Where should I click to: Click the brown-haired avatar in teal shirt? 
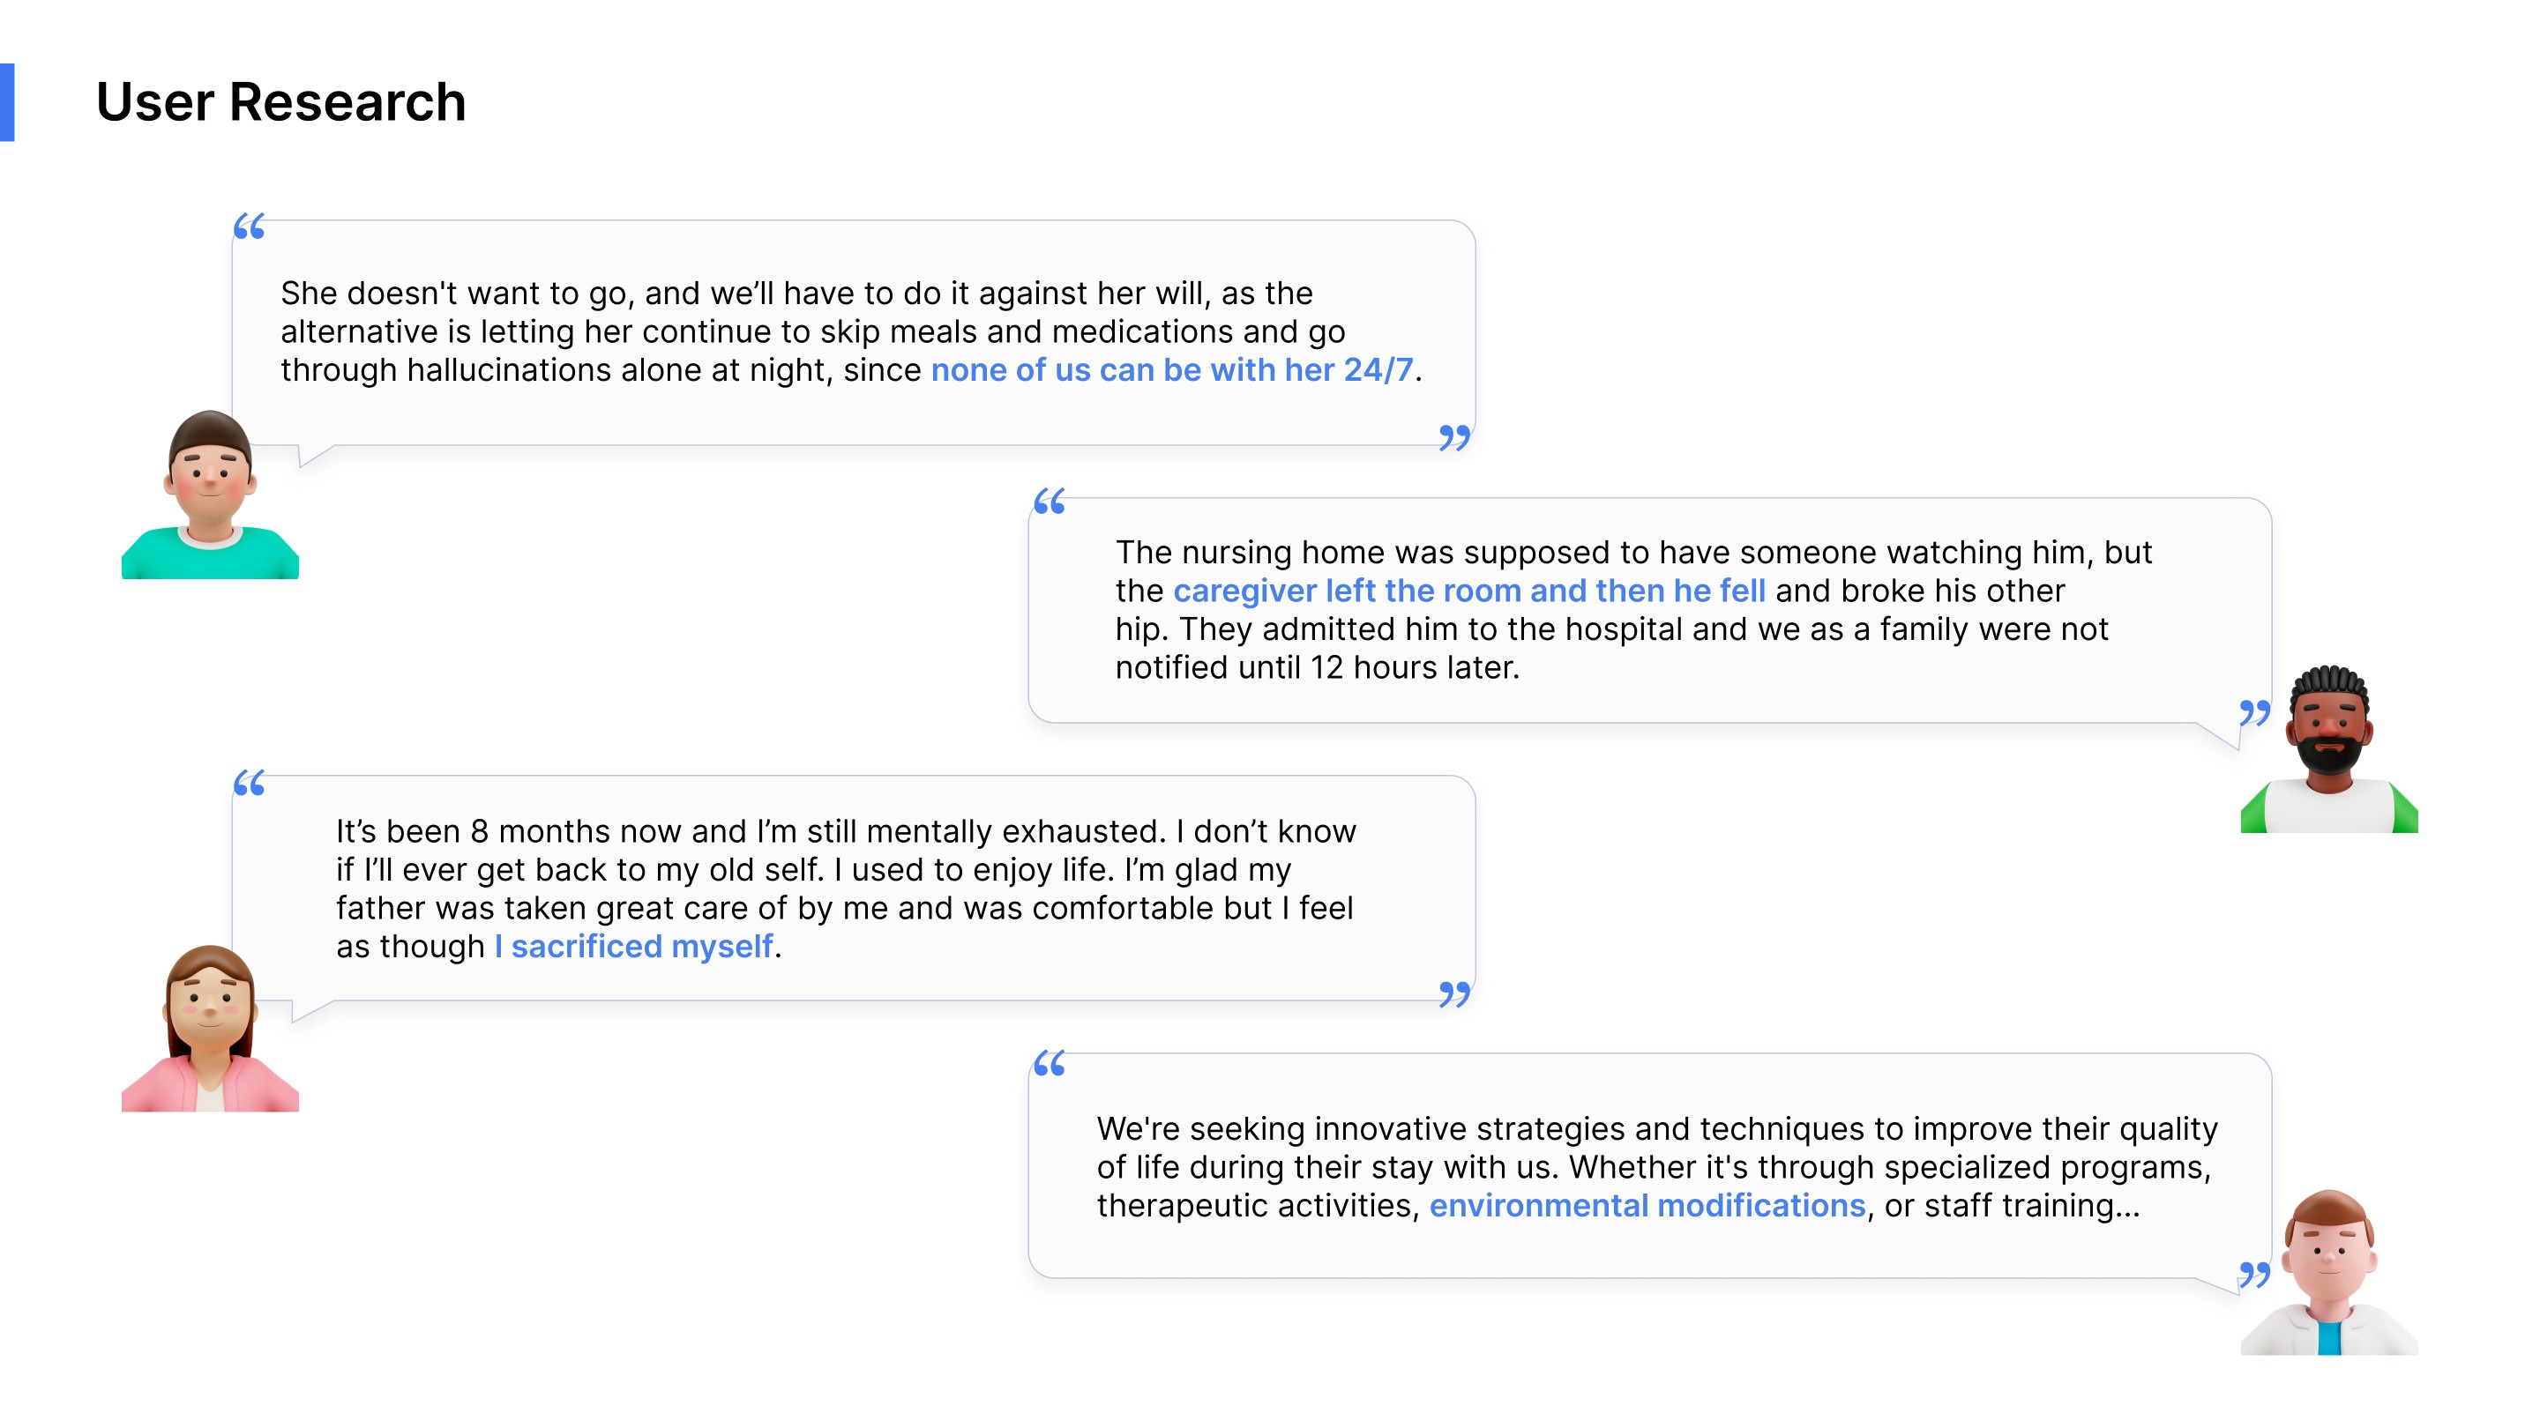click(210, 494)
